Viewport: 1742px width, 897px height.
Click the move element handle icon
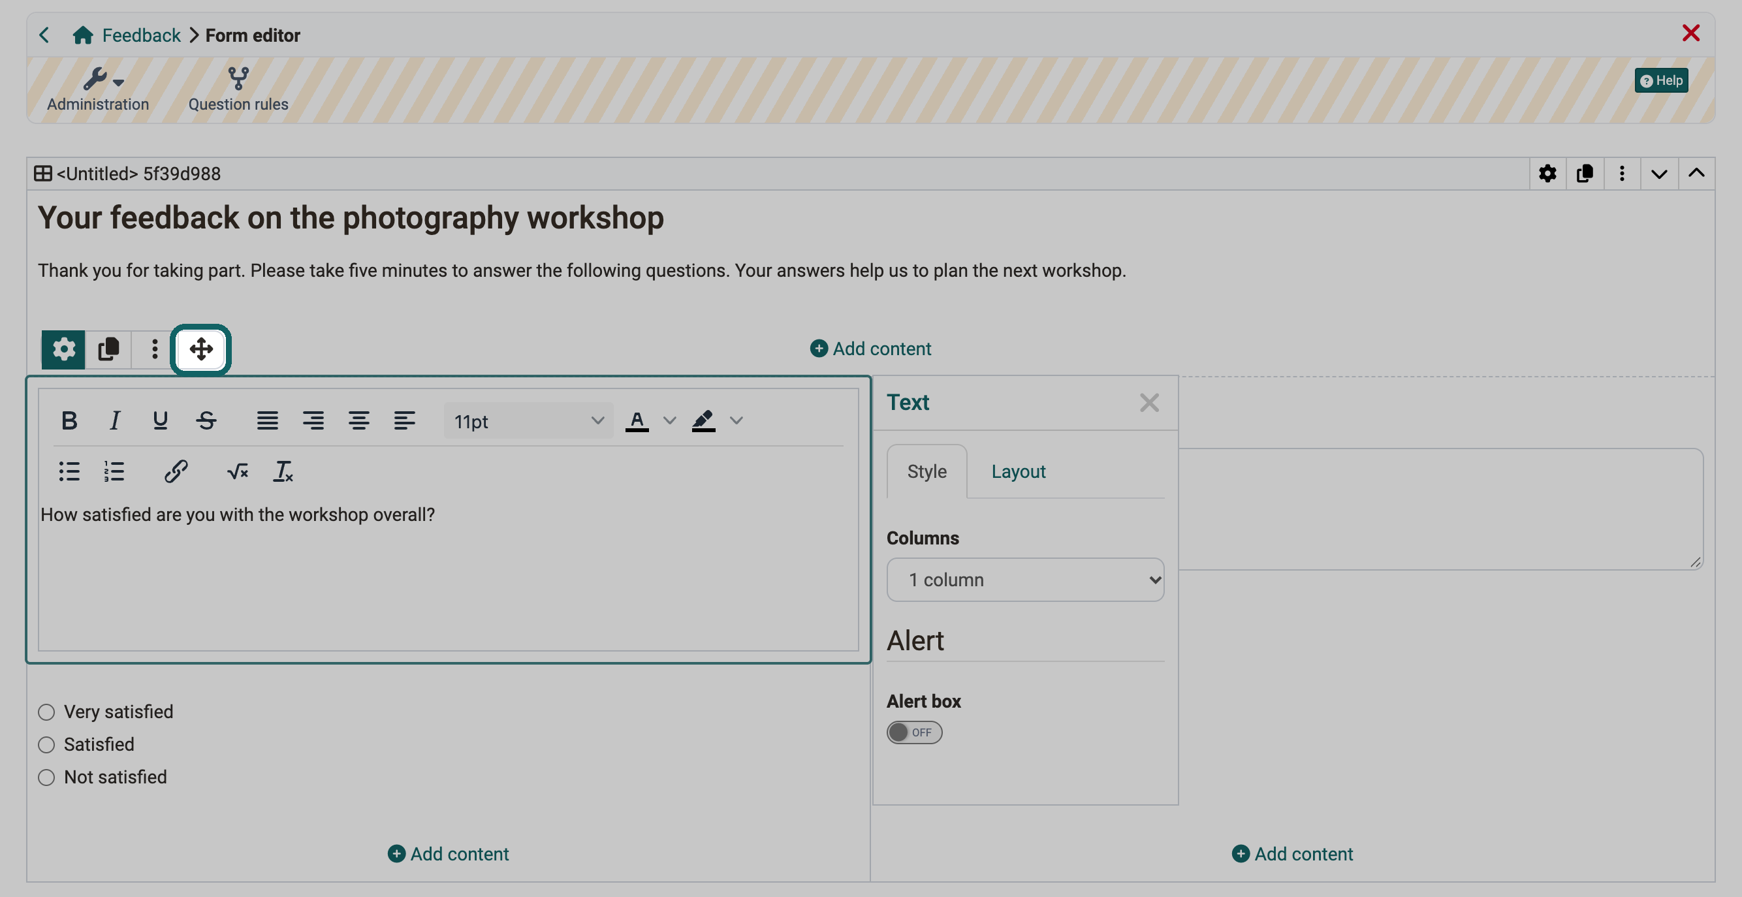click(201, 349)
